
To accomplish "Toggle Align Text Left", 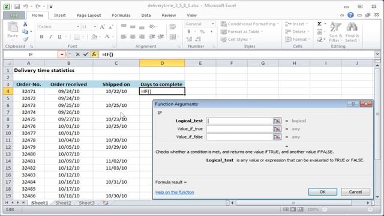I will click(x=124, y=37).
